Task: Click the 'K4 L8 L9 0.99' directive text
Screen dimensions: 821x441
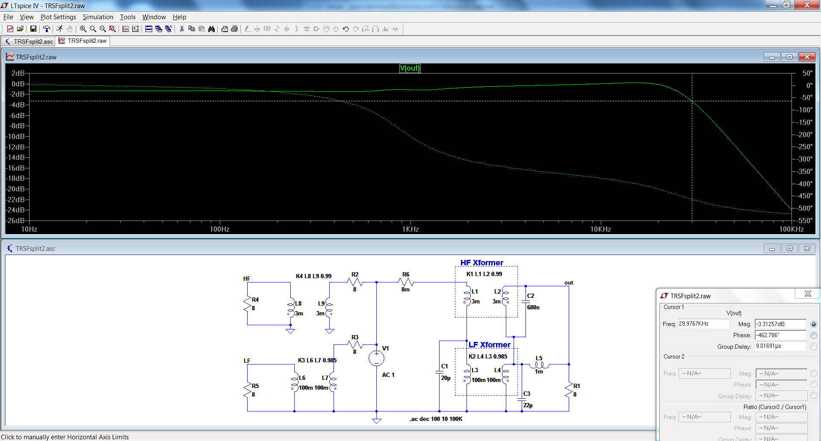Action: (x=313, y=276)
